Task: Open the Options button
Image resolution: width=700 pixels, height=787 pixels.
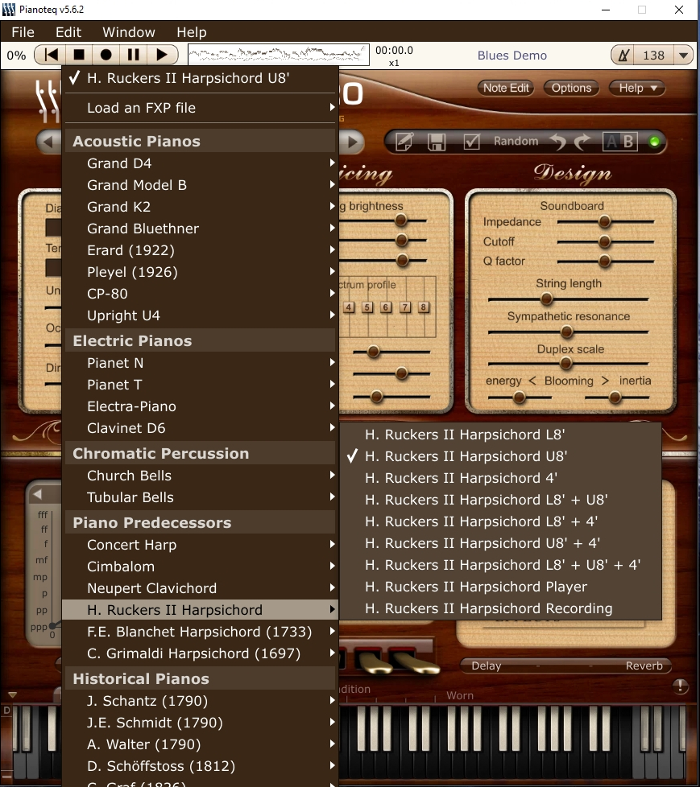Action: (x=571, y=88)
